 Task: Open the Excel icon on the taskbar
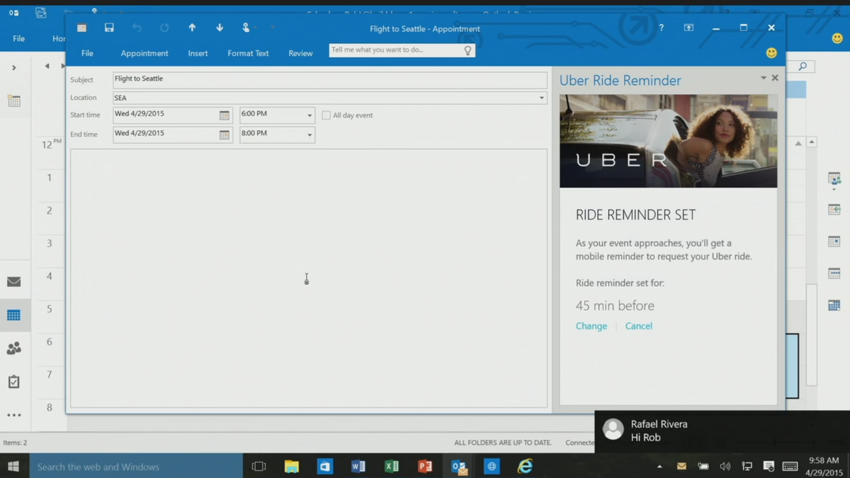click(392, 466)
